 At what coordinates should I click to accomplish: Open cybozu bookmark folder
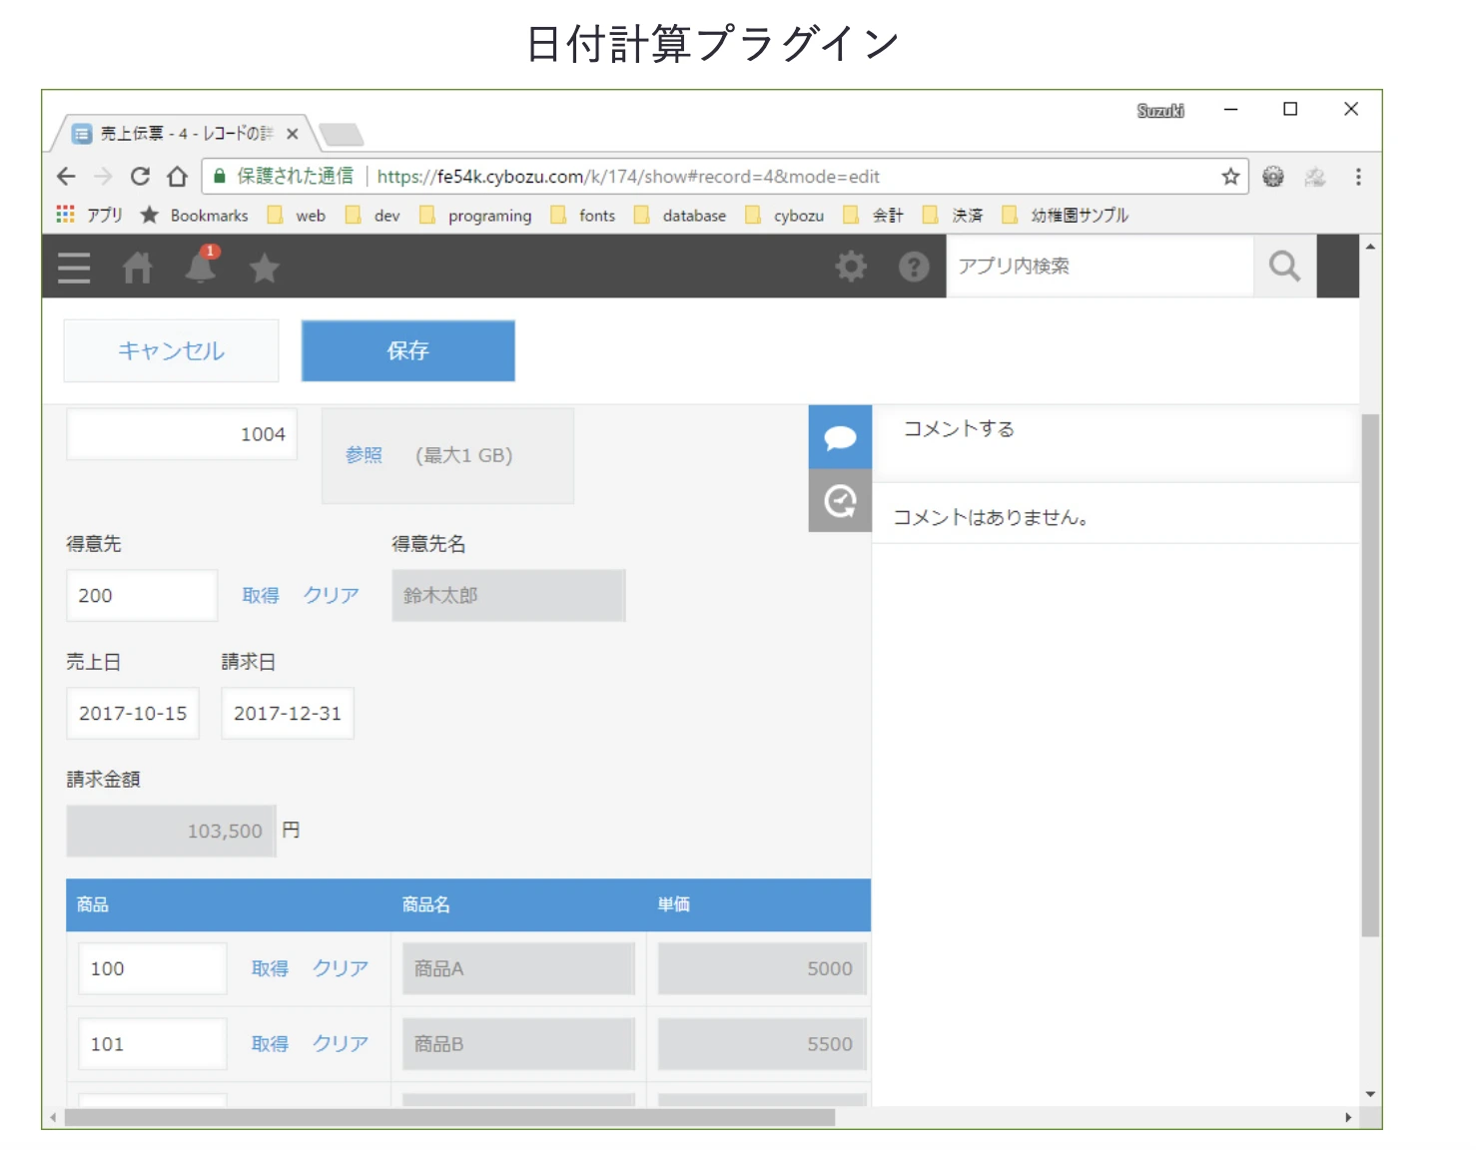coord(785,215)
